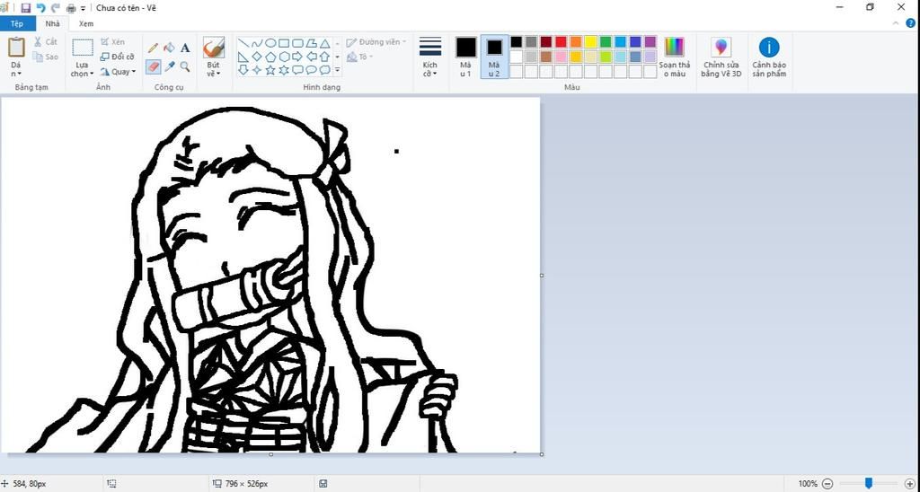The image size is (920, 492).
Task: Click the zoom out minus button
Action: pyautogui.click(x=827, y=484)
